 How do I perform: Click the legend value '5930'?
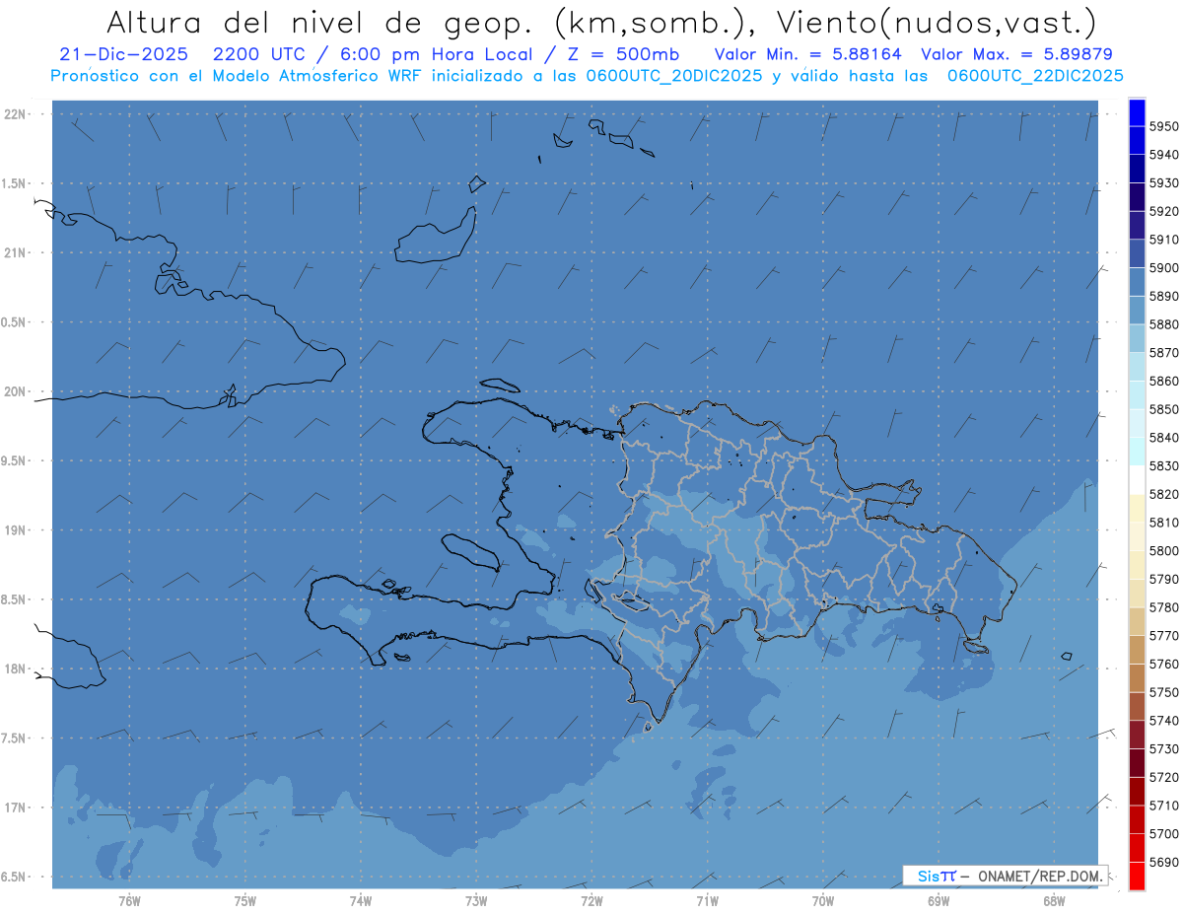[1164, 183]
